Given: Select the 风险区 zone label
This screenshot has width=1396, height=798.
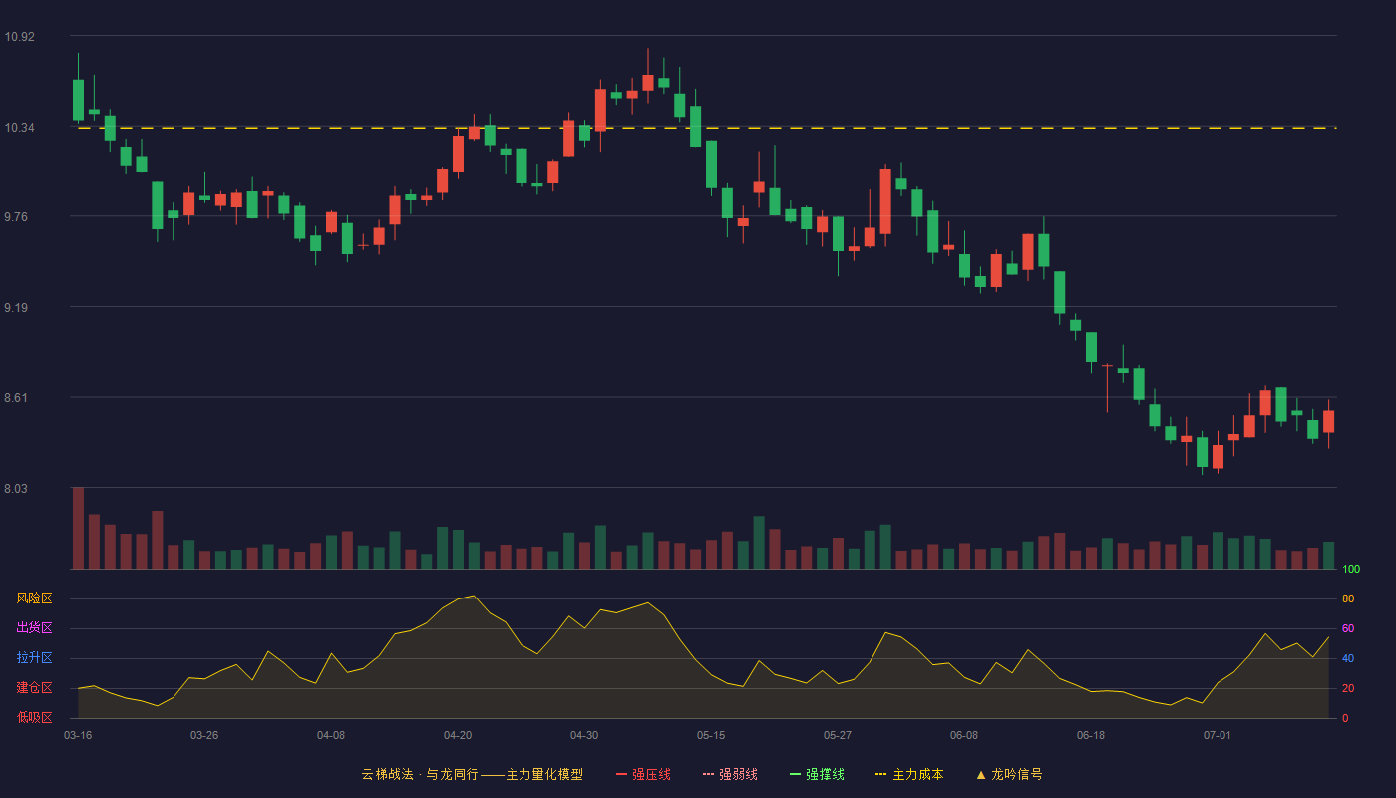Looking at the screenshot, I should tap(34, 598).
